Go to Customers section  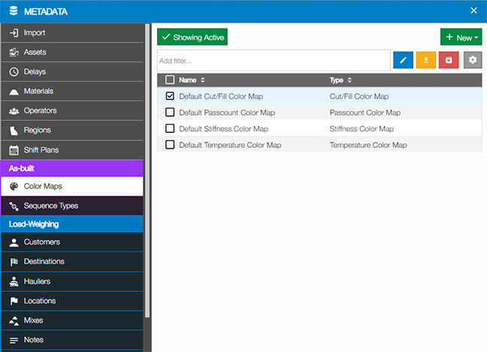pyautogui.click(x=71, y=242)
